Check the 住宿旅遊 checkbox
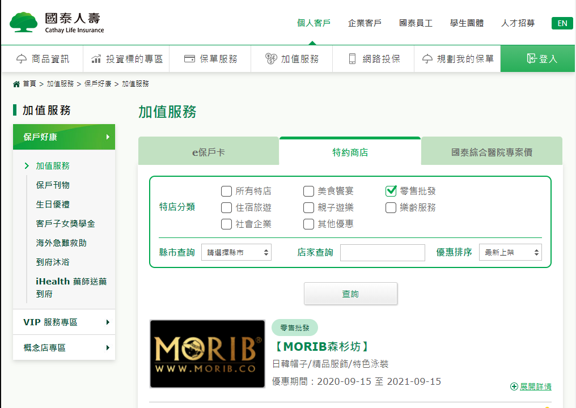The image size is (576, 408). tap(226, 207)
